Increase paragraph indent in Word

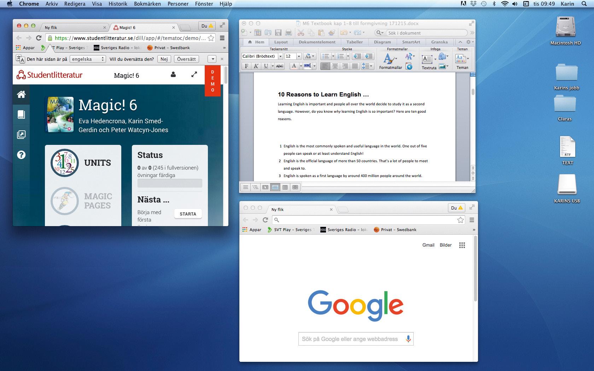(368, 56)
